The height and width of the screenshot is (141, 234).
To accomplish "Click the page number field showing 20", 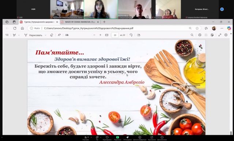I will pos(115,35).
